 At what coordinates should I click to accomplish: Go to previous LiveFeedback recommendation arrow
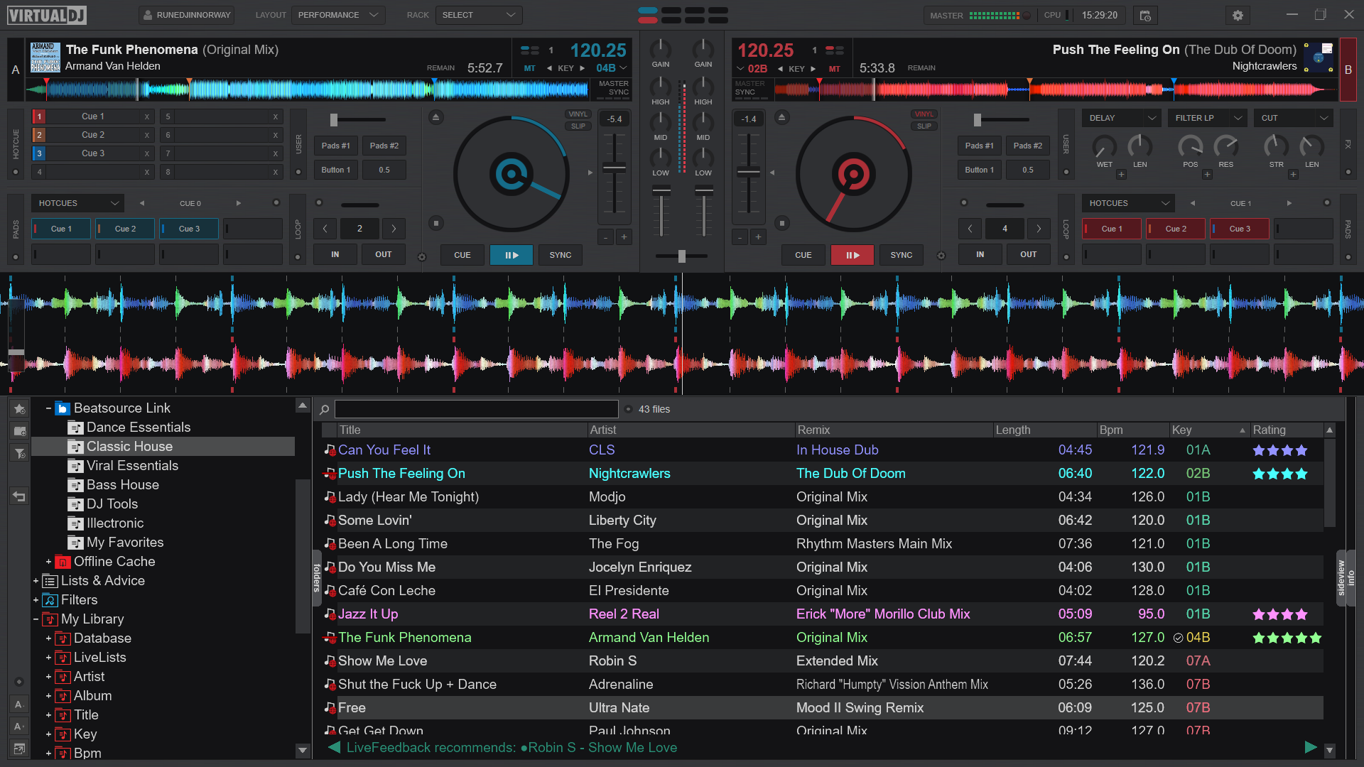pos(334,747)
